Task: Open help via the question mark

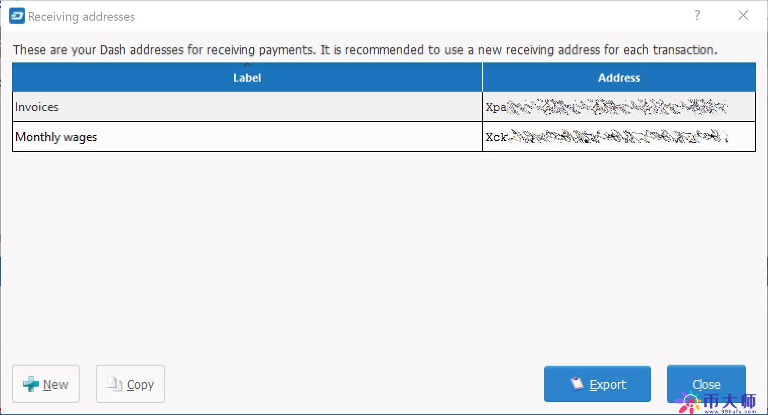Action: pyautogui.click(x=697, y=16)
